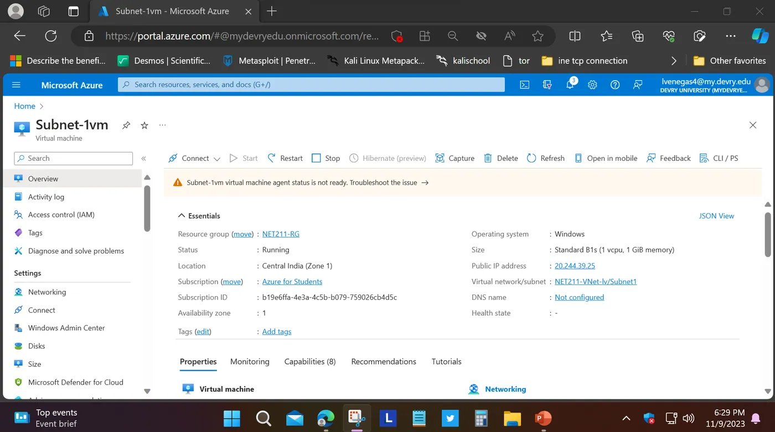This screenshot has width=775, height=432.
Task: Click Feedback in the VM toolbar
Action: (x=669, y=158)
